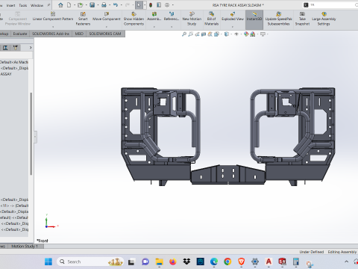
Task: Open the Select tool dropdown arrow
Action: pos(145,5)
